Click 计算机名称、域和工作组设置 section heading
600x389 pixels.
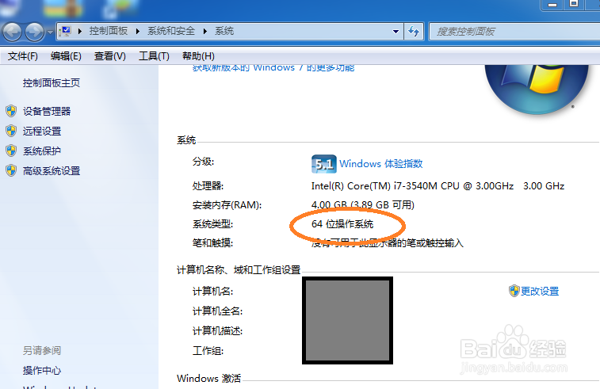click(239, 270)
